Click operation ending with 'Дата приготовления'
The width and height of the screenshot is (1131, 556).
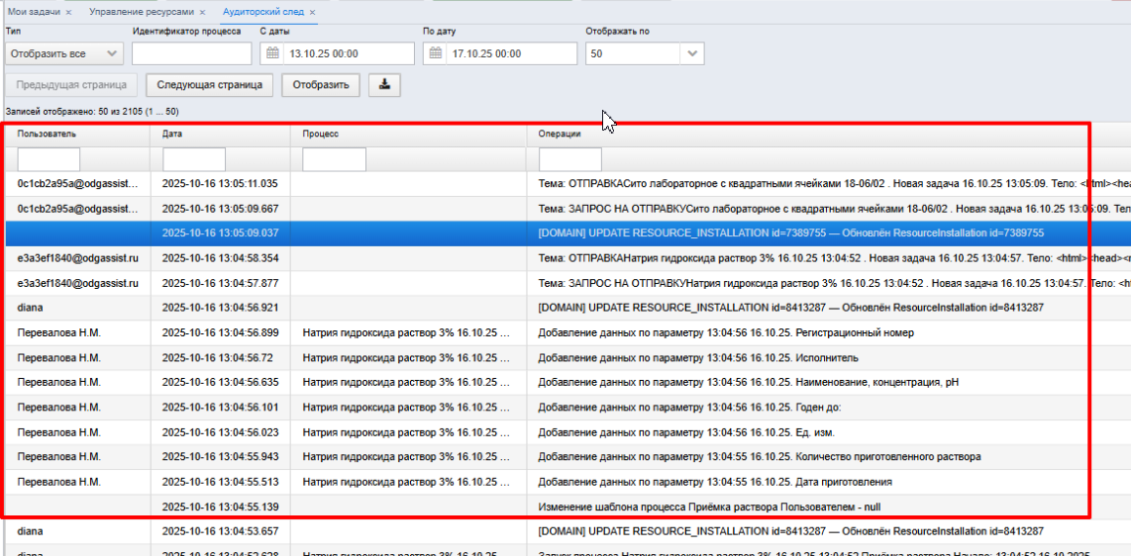715,482
